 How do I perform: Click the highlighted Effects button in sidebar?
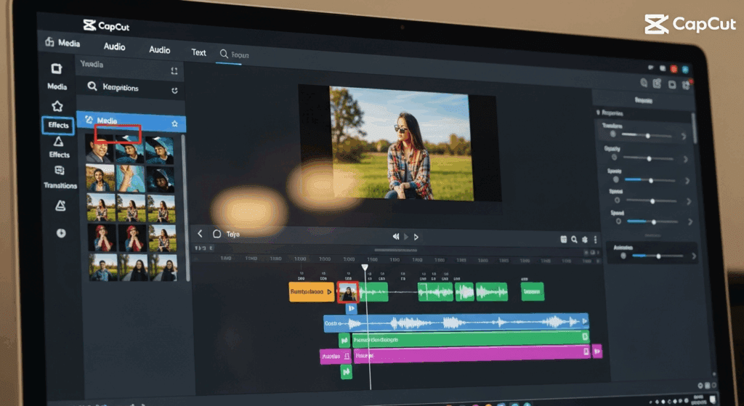point(58,125)
